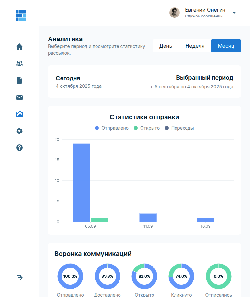Click the tall blue 05.09 sent bar
This screenshot has width=250, height=297.
pos(82,182)
